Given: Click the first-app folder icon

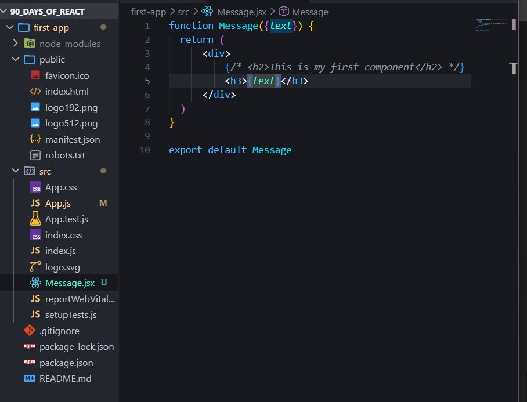Looking at the screenshot, I should 24,27.
